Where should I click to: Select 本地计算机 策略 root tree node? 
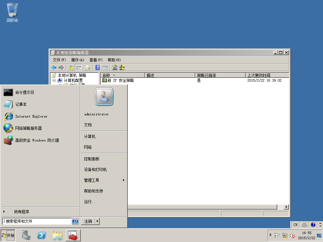coord(72,75)
